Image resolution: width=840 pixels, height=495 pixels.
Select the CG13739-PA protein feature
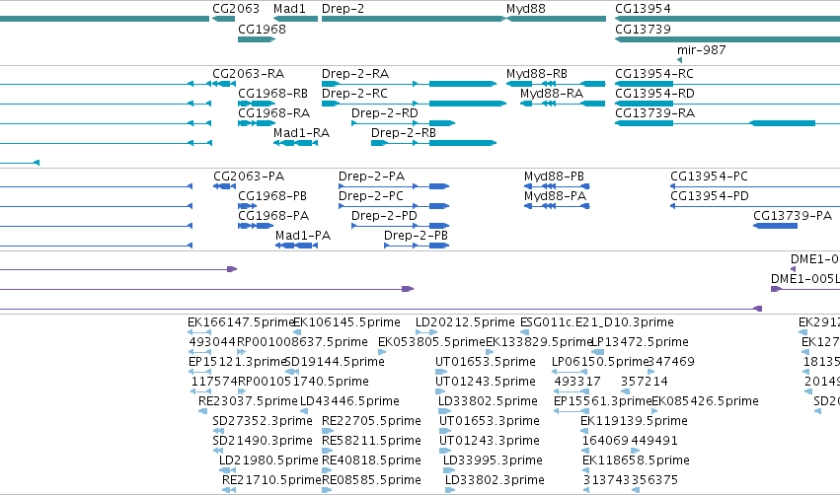(775, 226)
